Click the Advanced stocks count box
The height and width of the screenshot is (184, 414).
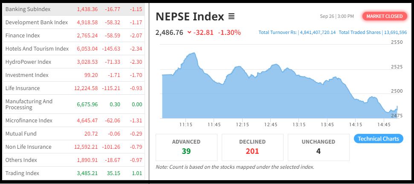pyautogui.click(x=186, y=147)
